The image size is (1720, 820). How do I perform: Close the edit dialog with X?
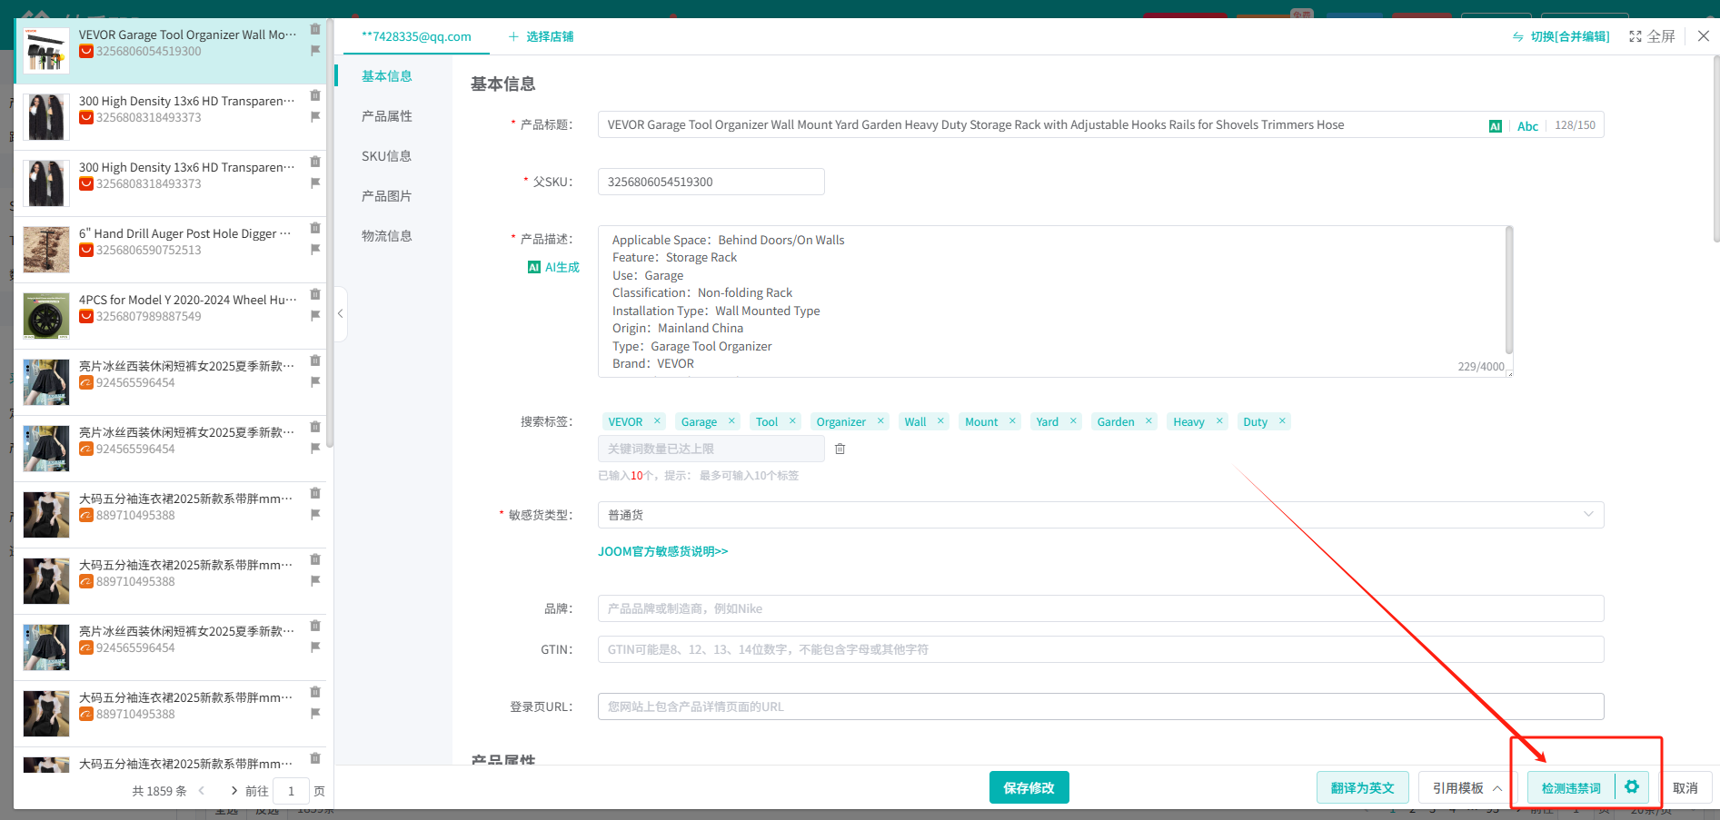pos(1704,36)
